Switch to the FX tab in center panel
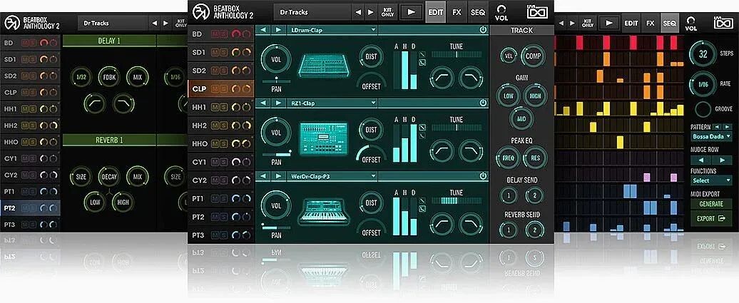This screenshot has width=739, height=303. [457, 12]
